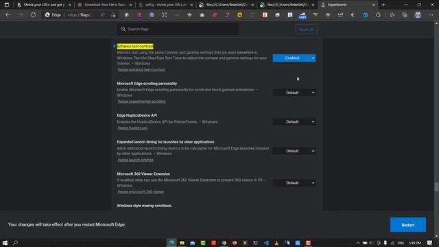
Task: Show hidden system tray icons
Action: [x=358, y=243]
